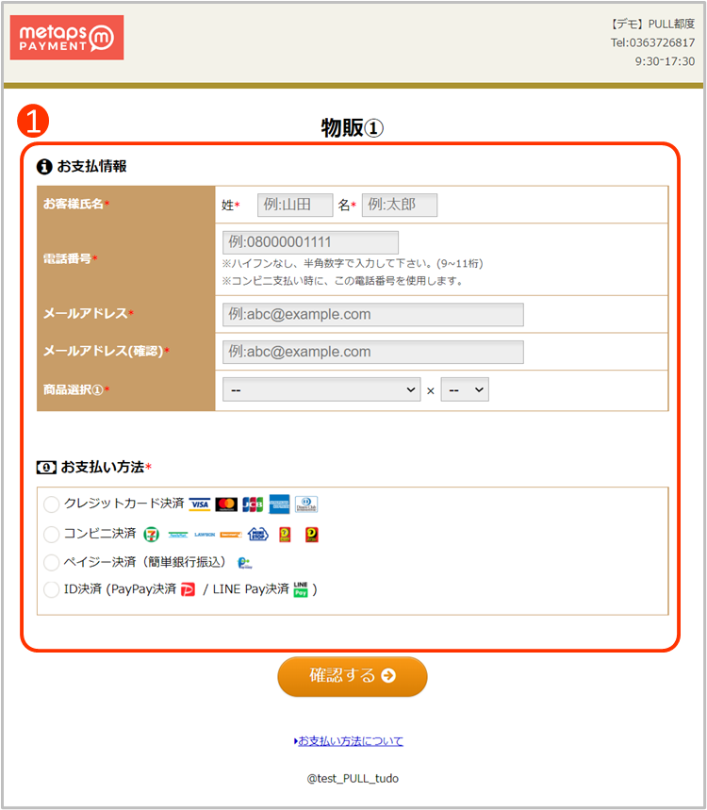Click the コンビニ決済 label text

(x=100, y=534)
